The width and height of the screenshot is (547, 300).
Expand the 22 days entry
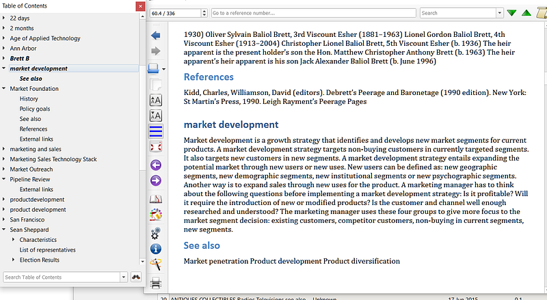click(x=4, y=18)
